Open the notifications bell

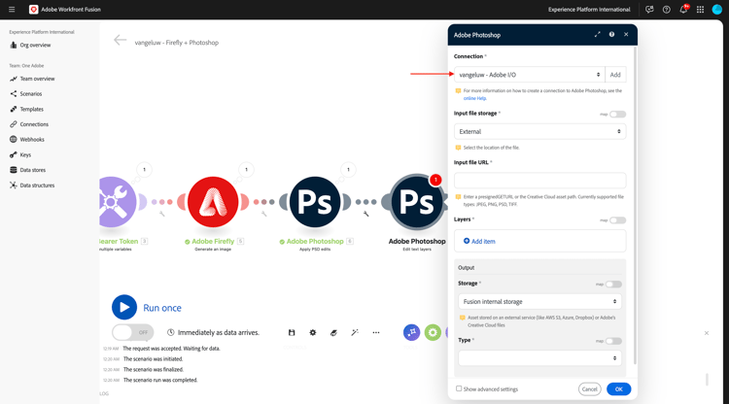[x=683, y=10]
